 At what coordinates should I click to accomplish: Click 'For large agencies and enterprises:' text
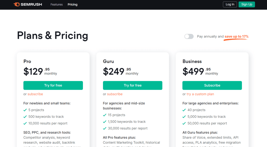tap(210, 103)
